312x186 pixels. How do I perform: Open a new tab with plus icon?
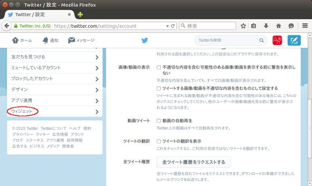click(80, 15)
